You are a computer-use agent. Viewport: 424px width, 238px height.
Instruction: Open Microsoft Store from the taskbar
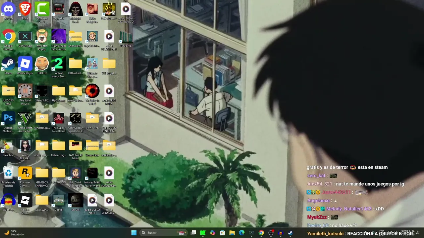coord(222,233)
